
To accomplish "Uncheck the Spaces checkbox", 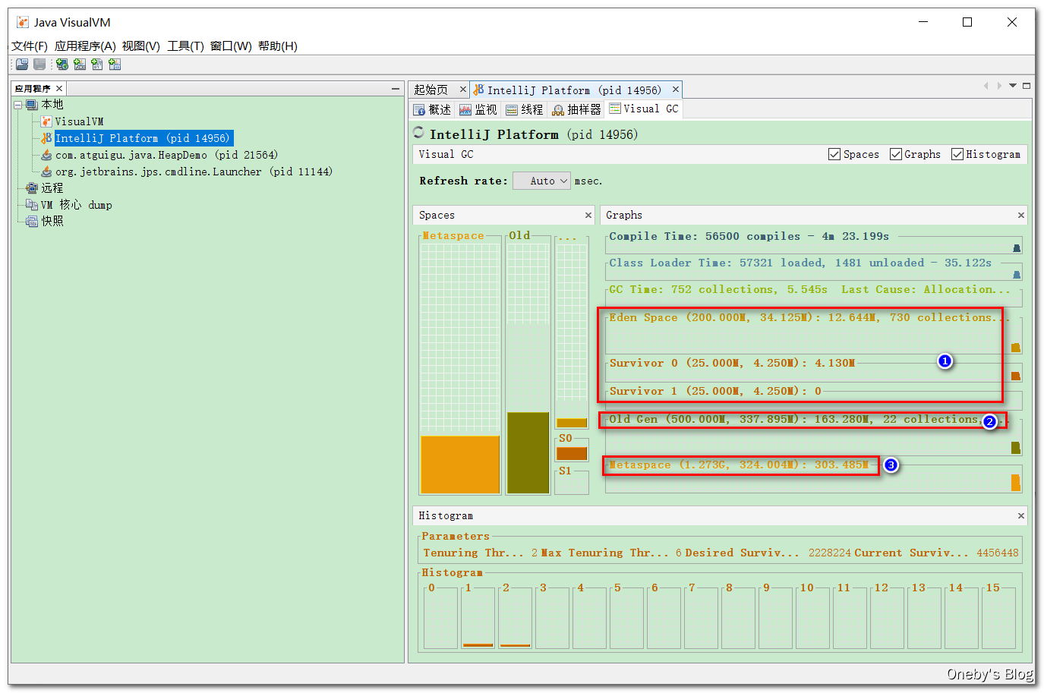I will [x=834, y=154].
